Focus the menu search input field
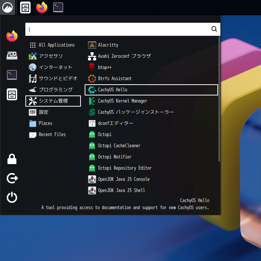This screenshot has width=261, height=261. click(123, 29)
